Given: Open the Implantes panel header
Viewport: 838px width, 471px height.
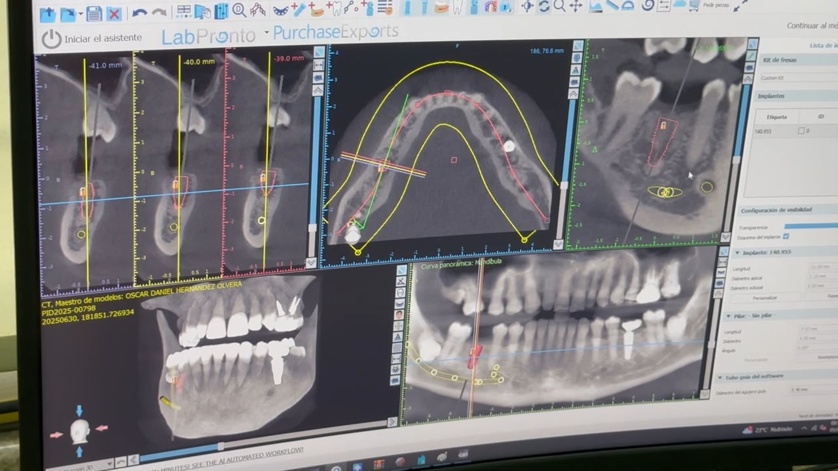Looking at the screenshot, I should (795, 96).
